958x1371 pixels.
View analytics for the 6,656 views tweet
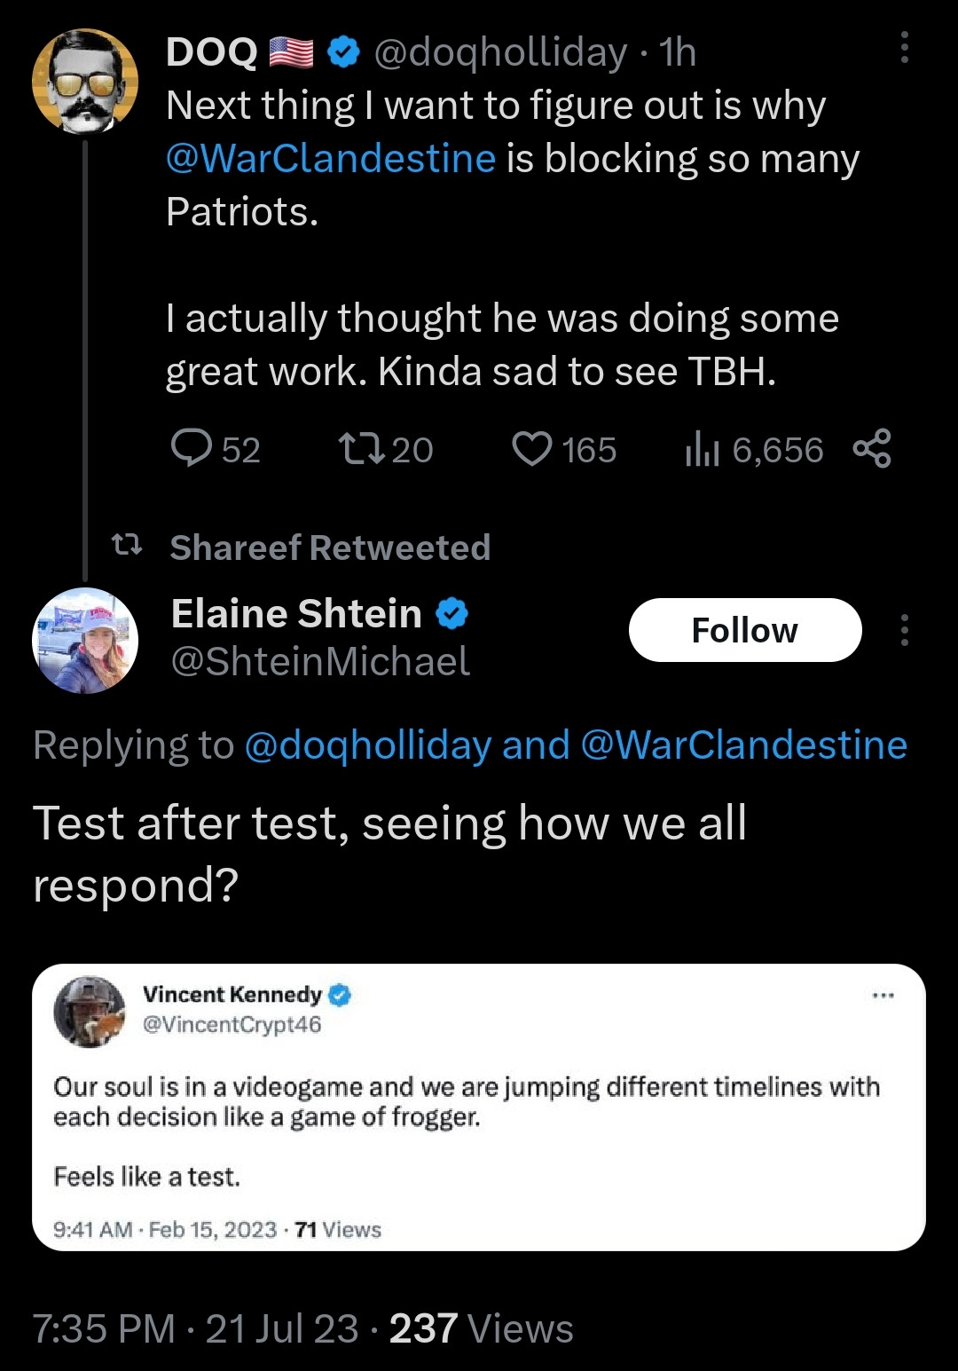click(702, 450)
